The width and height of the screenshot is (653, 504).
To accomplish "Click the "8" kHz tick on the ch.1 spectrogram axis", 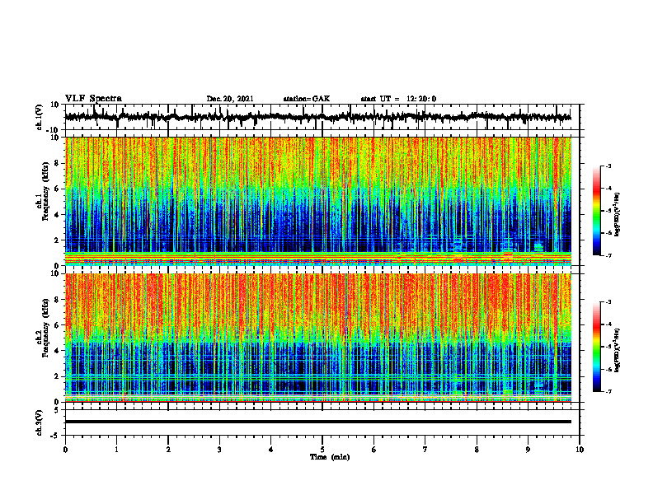I will [x=57, y=163].
